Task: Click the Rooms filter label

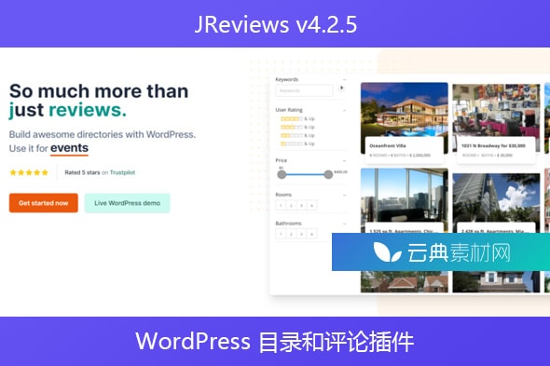Action: click(283, 195)
